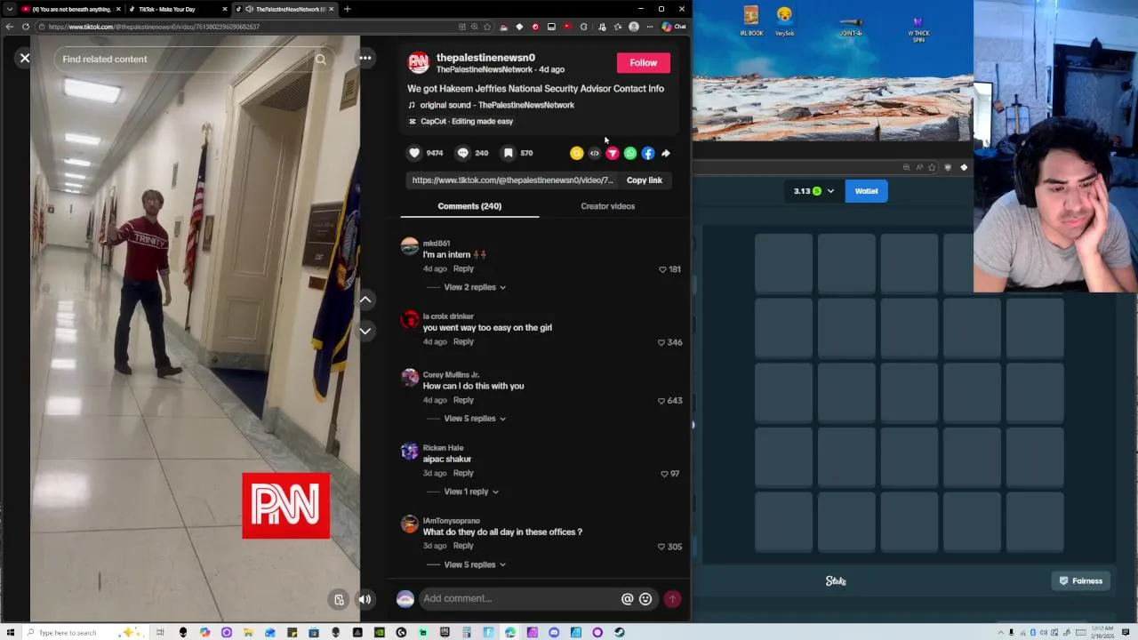Go to previous video with up arrow
Screen dimensions: 1138x640
(x=365, y=300)
